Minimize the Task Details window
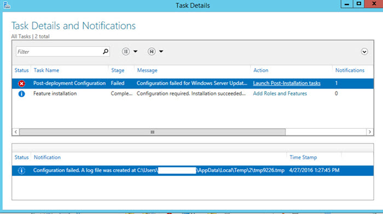Screen dimensions: 383x214 [347, 4]
